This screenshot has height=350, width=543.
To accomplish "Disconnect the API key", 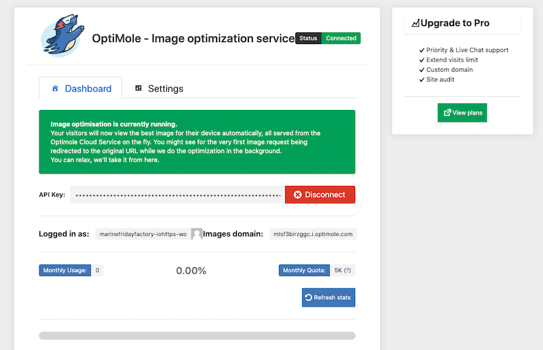I will coord(320,195).
